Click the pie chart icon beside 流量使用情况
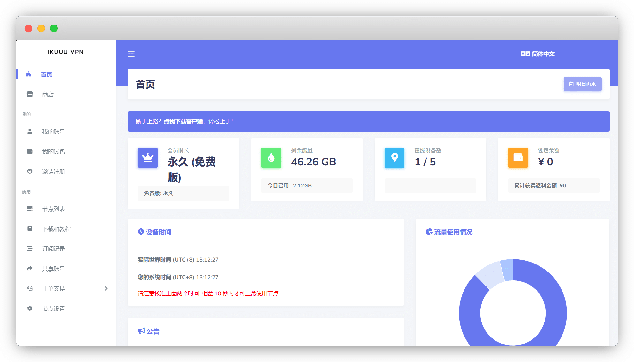This screenshot has width=634, height=362. click(429, 232)
